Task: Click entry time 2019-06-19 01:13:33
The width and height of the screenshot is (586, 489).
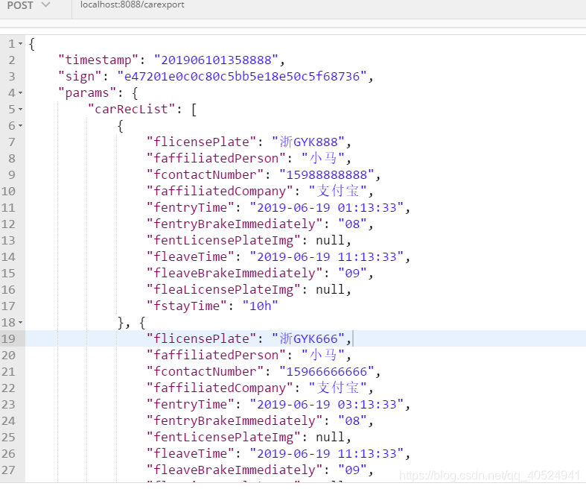Action: [x=327, y=208]
